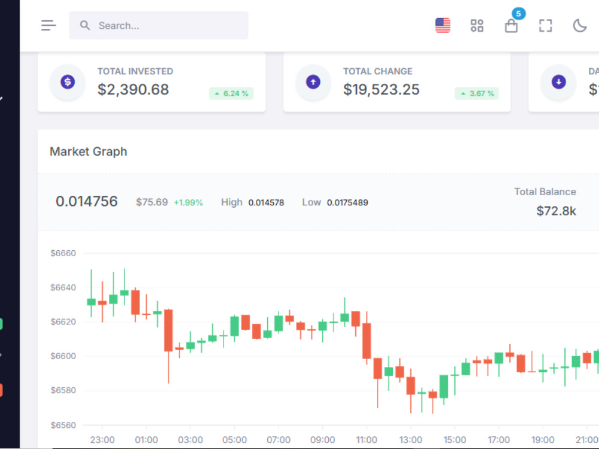The image size is (599, 449).
Task: Open the apps grid icon
Action: point(477,26)
